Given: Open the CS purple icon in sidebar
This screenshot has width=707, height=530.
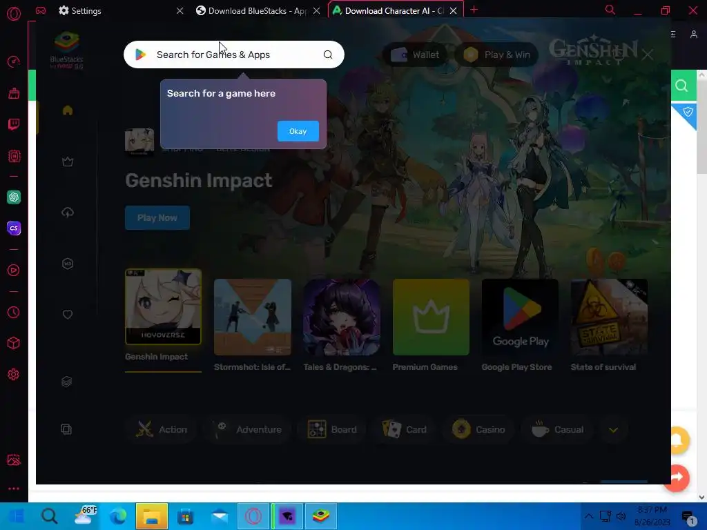Looking at the screenshot, I should 14,228.
